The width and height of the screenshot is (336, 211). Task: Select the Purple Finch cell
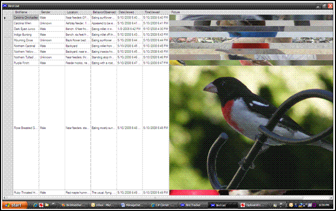click(x=26, y=63)
